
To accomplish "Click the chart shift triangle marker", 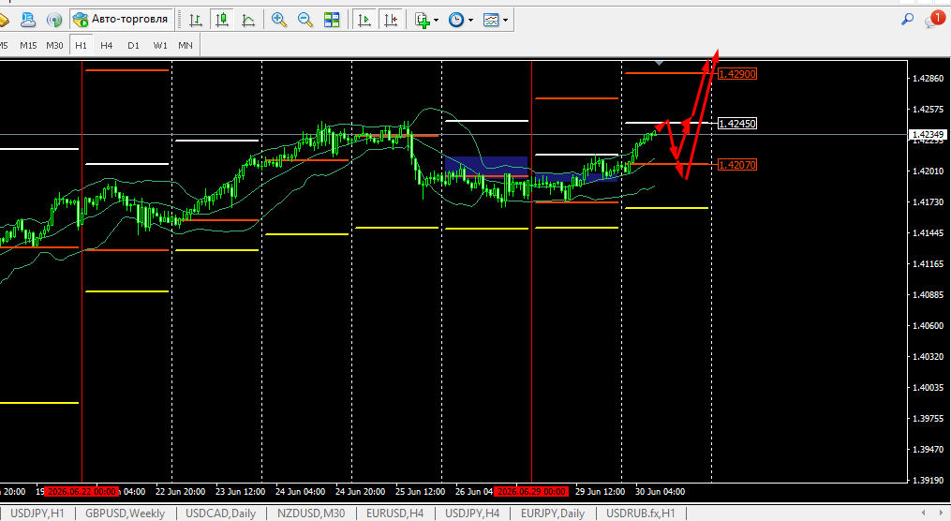I will (660, 63).
